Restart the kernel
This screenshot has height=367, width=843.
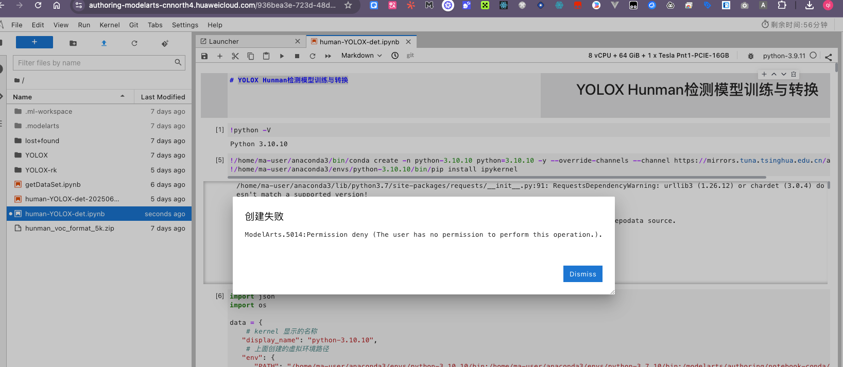[313, 56]
